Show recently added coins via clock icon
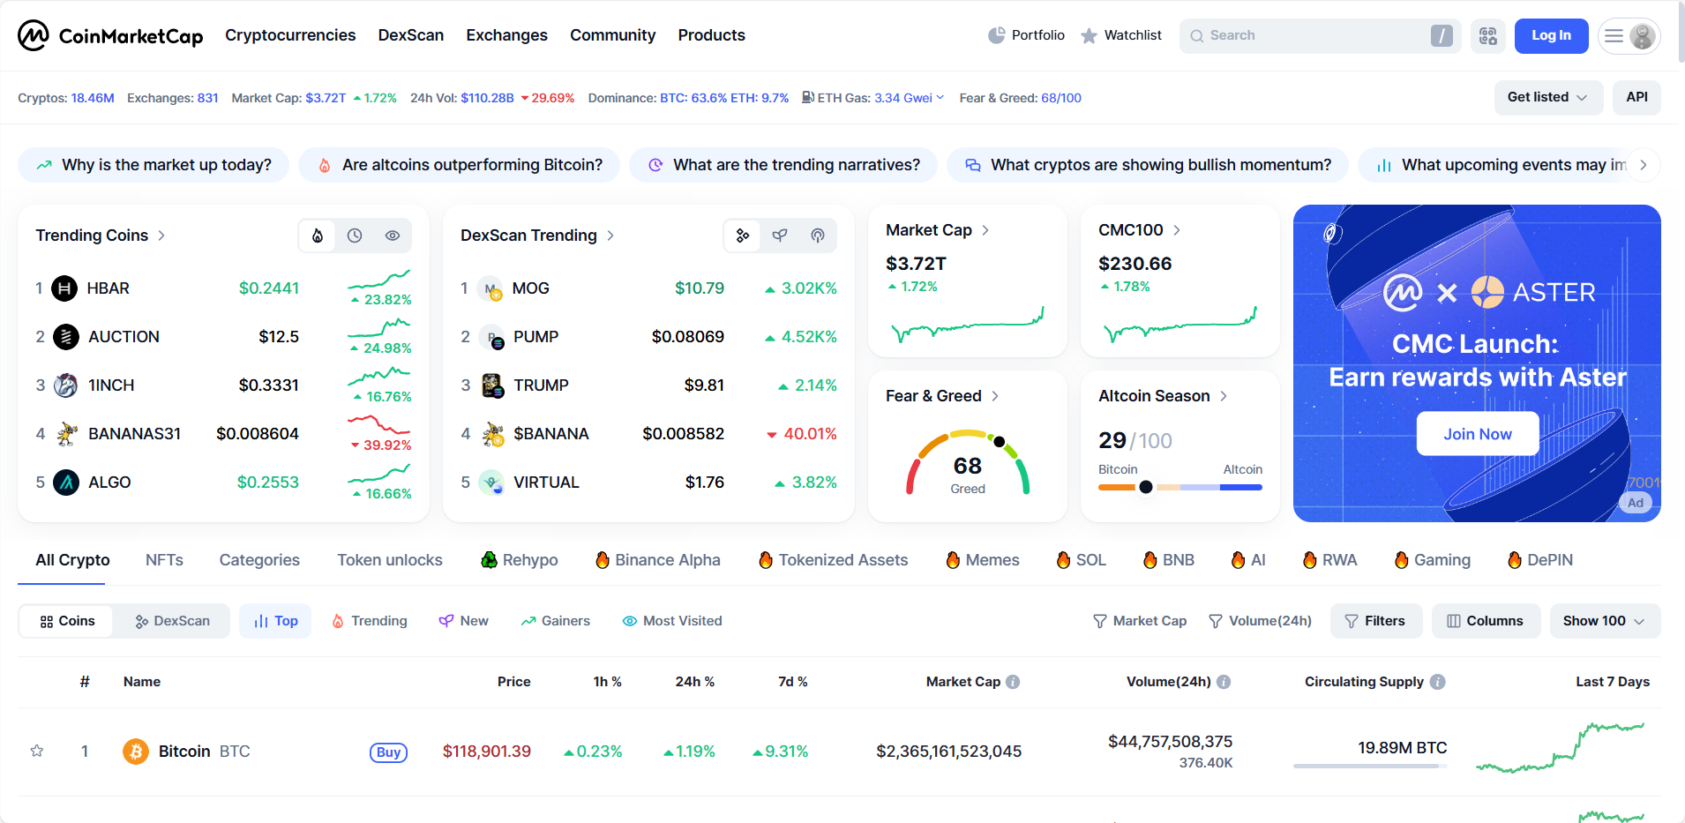This screenshot has width=1685, height=823. click(355, 236)
